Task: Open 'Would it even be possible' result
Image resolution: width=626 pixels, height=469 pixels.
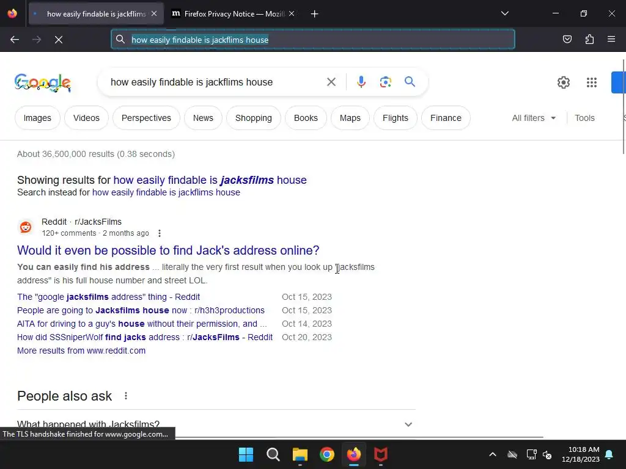Action: point(168,250)
